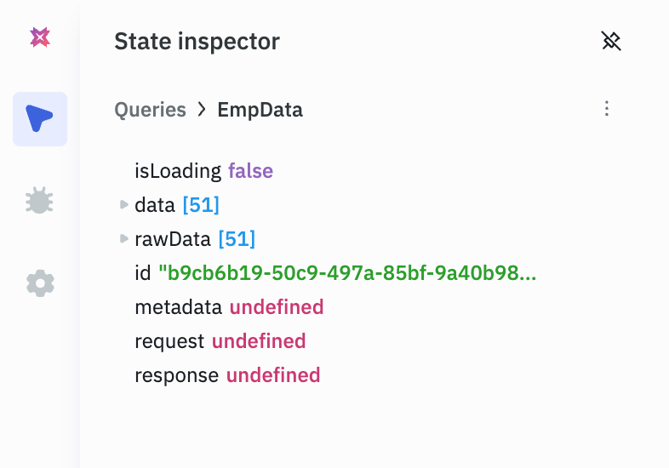Click the EmpData breadcrumb label
Image resolution: width=669 pixels, height=468 pixels.
pos(260,110)
